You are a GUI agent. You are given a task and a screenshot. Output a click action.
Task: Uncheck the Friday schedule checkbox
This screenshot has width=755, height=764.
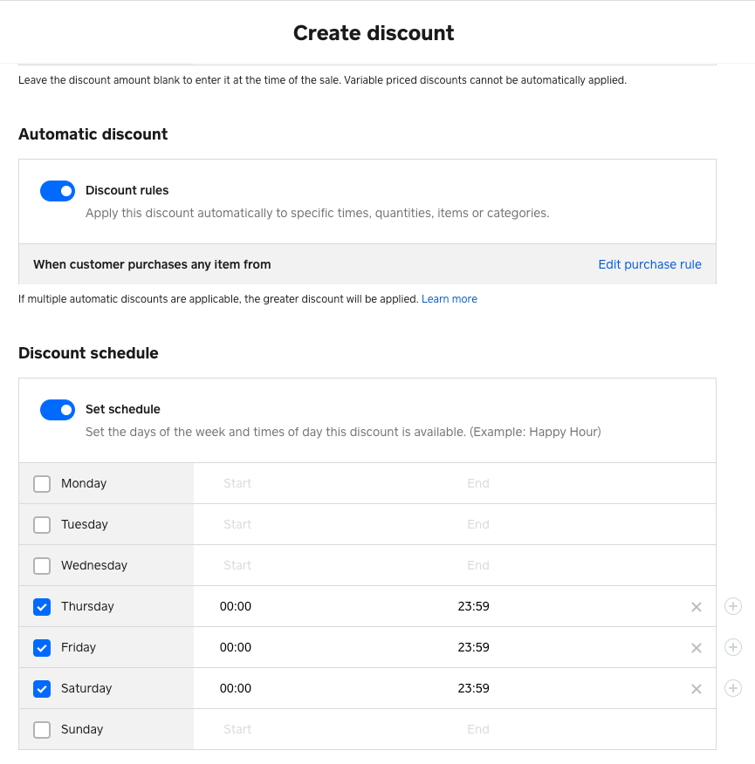[x=42, y=648]
